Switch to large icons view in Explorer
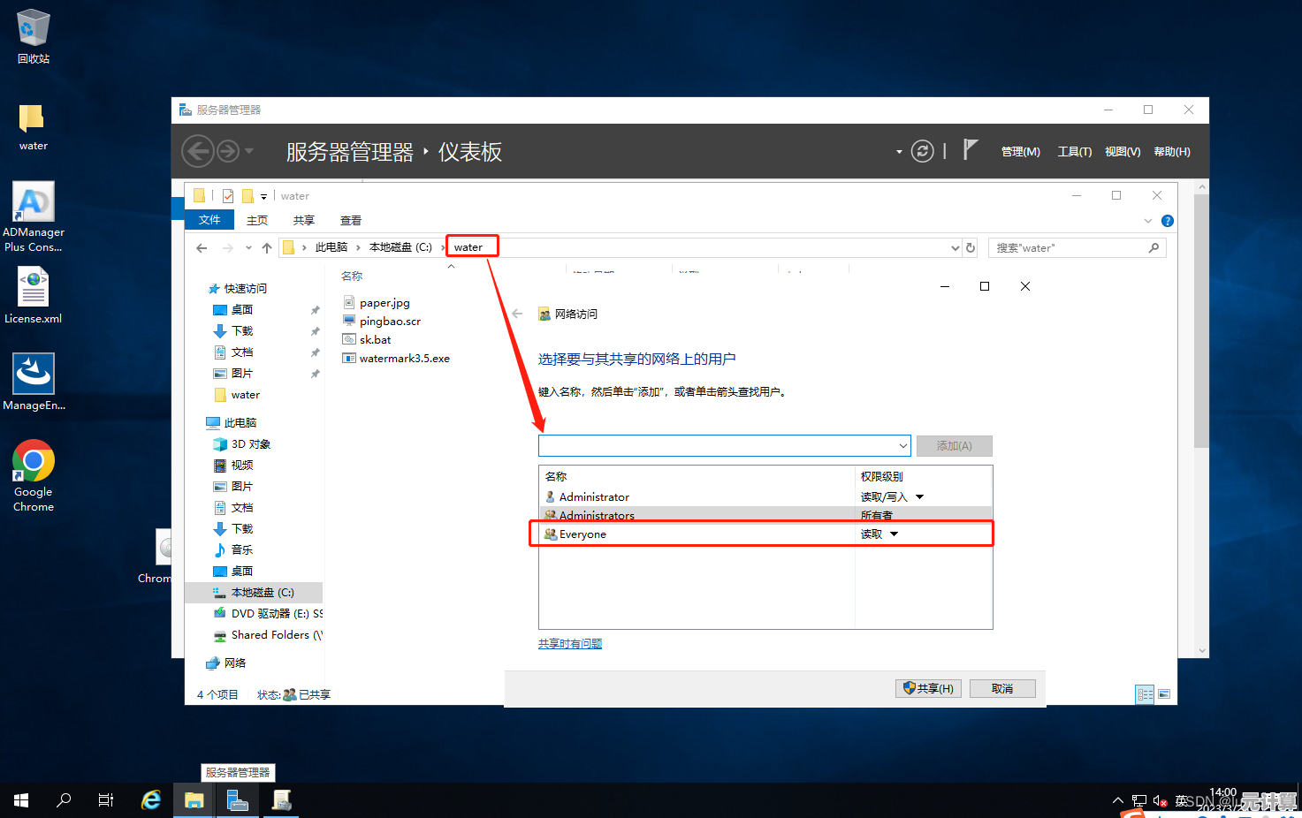 [1164, 694]
